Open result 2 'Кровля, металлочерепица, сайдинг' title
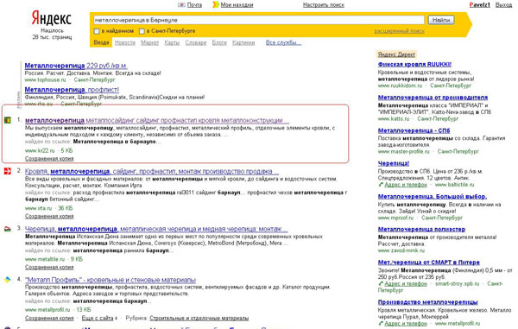 click(x=152, y=172)
